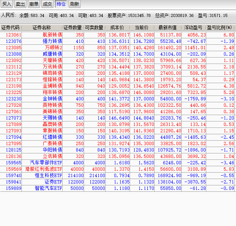
Task: Select the 持仓 (Holdings) tab
Action: [x=61, y=4]
